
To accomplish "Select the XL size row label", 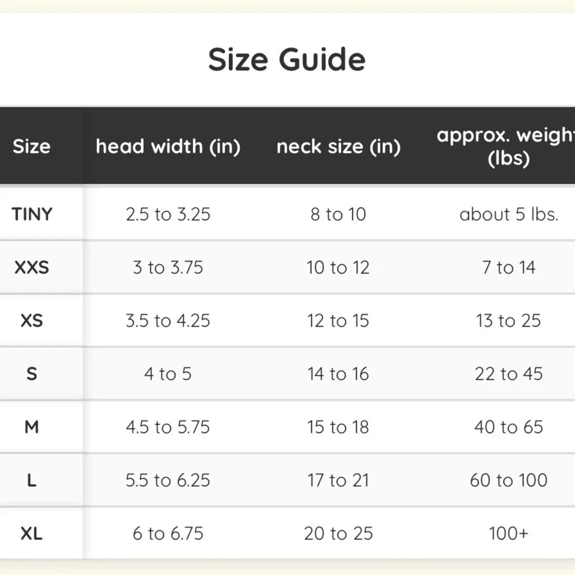I will 32,533.
